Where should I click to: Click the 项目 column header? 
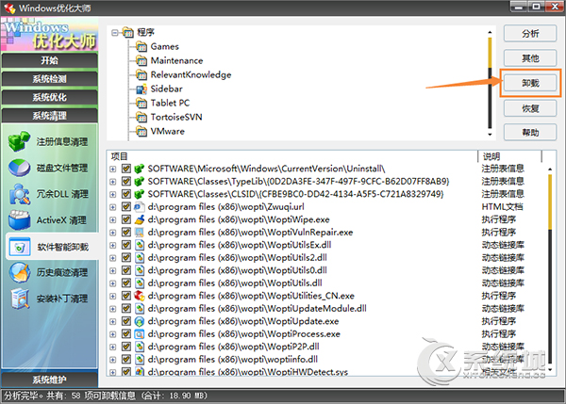[292, 156]
